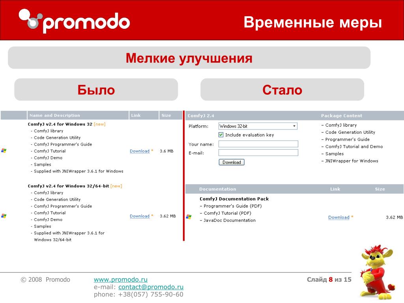Click Windows icon beside ComfyJ Windows 32/64-bit package
The width and height of the screenshot is (404, 303).
(x=4, y=216)
